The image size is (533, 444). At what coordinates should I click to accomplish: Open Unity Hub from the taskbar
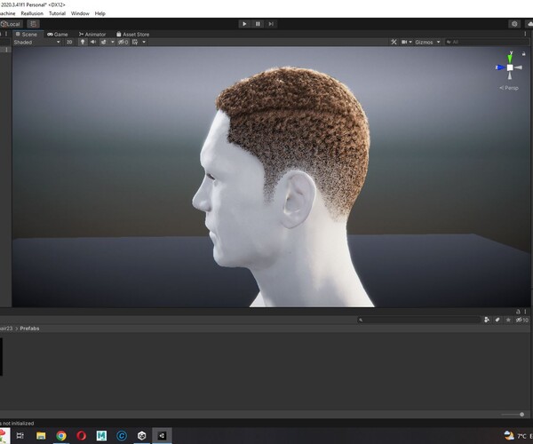click(x=142, y=435)
